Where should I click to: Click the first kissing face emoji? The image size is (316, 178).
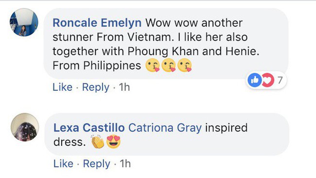153,65
